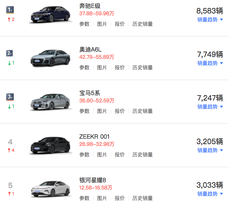228x204 pixels.
Task: Expand 销量趋势 dropdown for 奥迪A6L
Action: (x=210, y=63)
